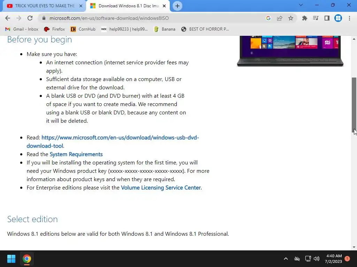This screenshot has width=357, height=267.
Task: Show hidden system tray icons
Action: 286,259
